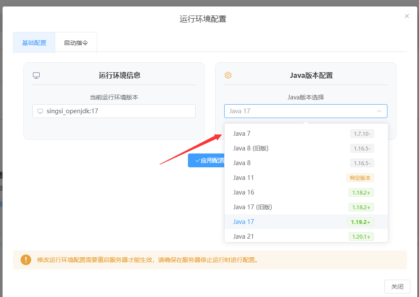Close the dialog with the X icon
This screenshot has height=297, width=419.
coord(406,16)
